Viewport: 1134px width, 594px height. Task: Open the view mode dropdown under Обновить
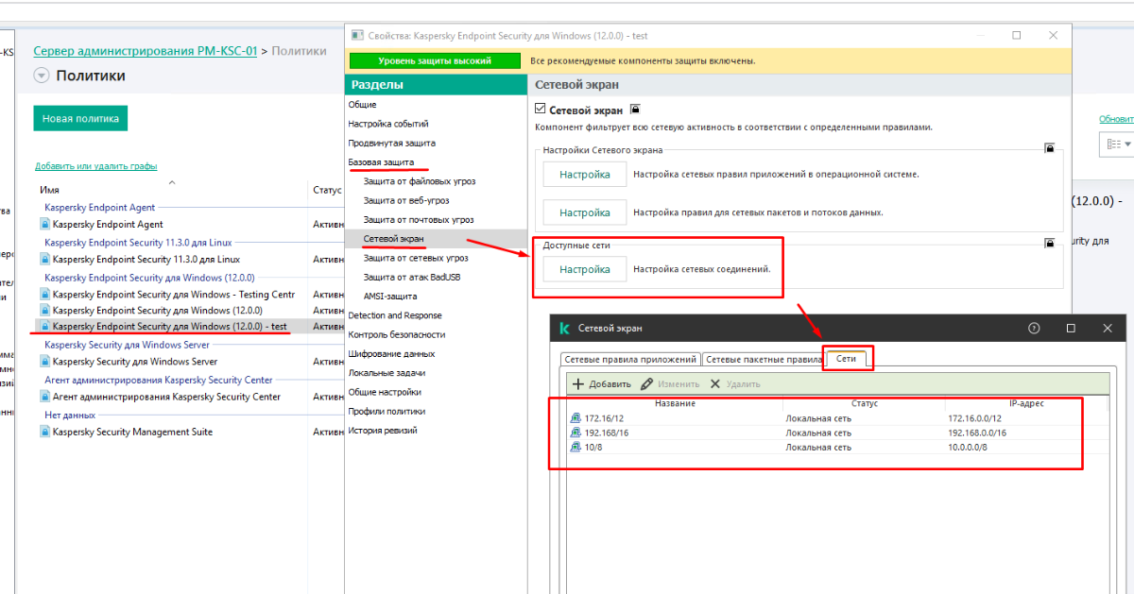coord(1117,144)
